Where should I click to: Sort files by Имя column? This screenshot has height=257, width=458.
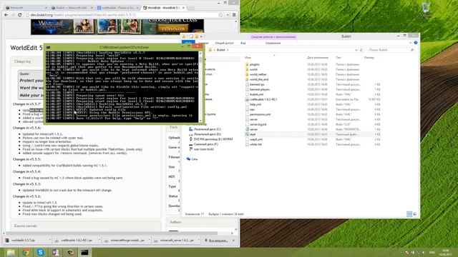(248, 58)
